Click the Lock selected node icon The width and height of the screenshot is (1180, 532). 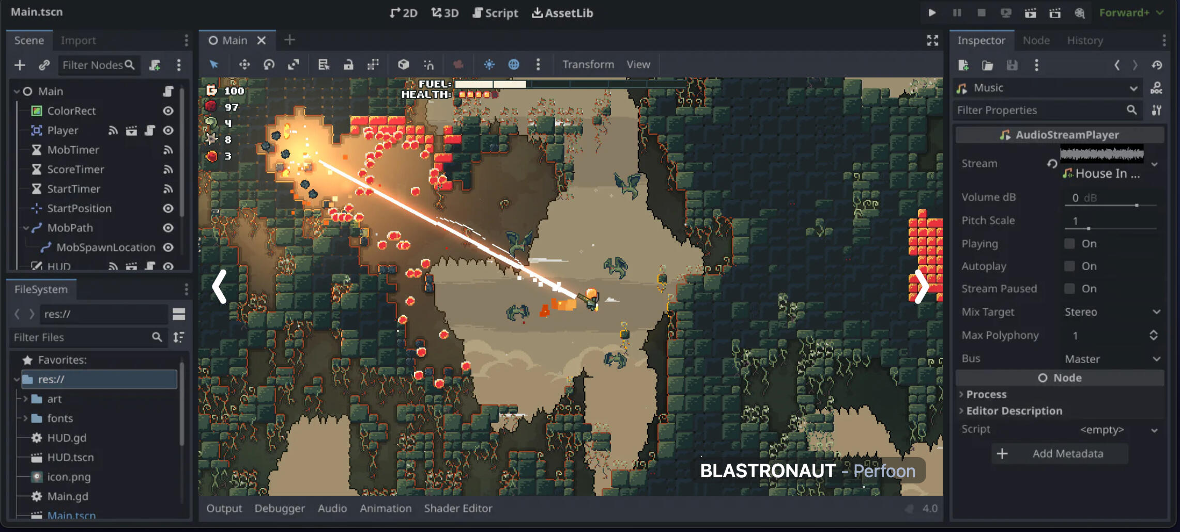click(x=348, y=65)
